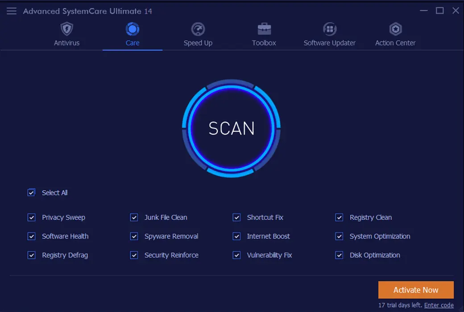This screenshot has width=464, height=312.
Task: Open the Antivirus tab label
Action: pyautogui.click(x=67, y=43)
